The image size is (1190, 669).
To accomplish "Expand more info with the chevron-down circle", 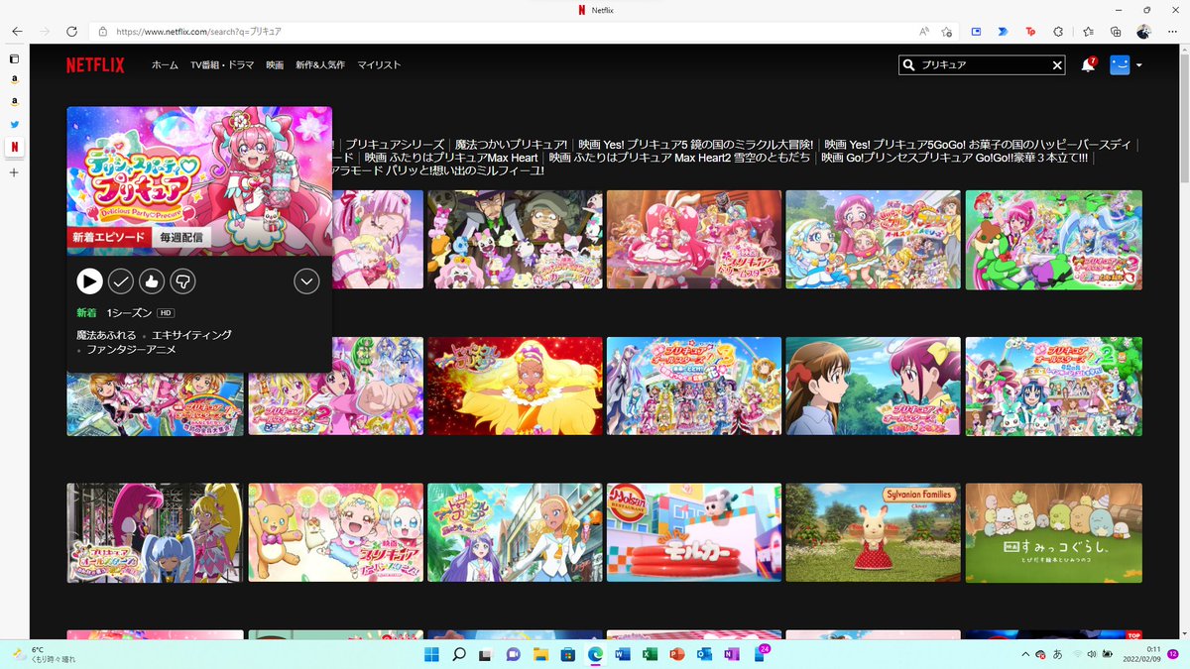I will click(x=306, y=281).
